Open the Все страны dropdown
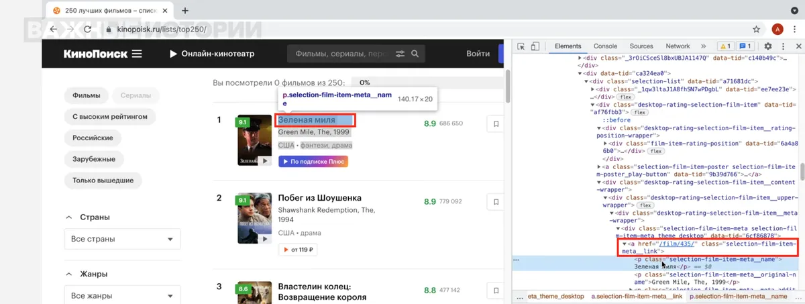 coord(122,239)
